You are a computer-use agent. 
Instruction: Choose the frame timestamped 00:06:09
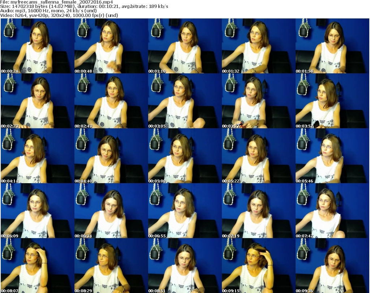point(37,211)
